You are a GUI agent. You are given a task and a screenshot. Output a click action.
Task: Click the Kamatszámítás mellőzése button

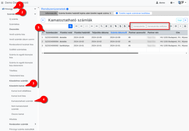pyautogui.click(x=157, y=26)
